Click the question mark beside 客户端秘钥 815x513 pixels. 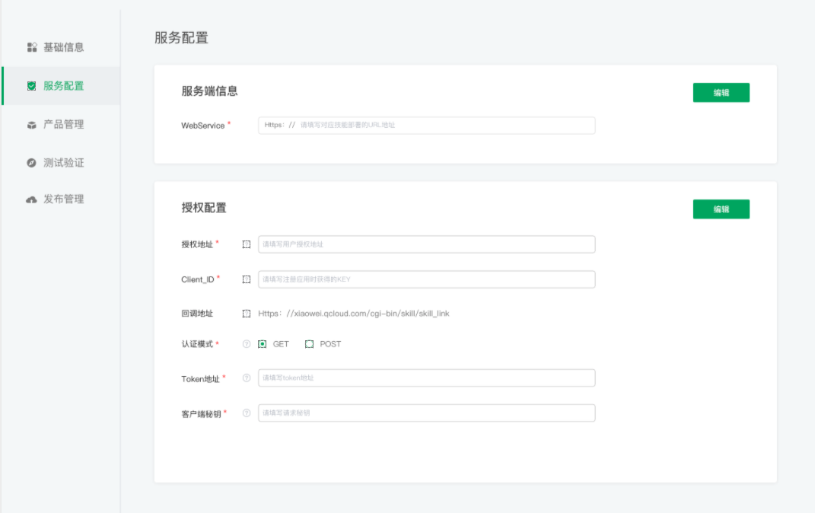coord(245,413)
